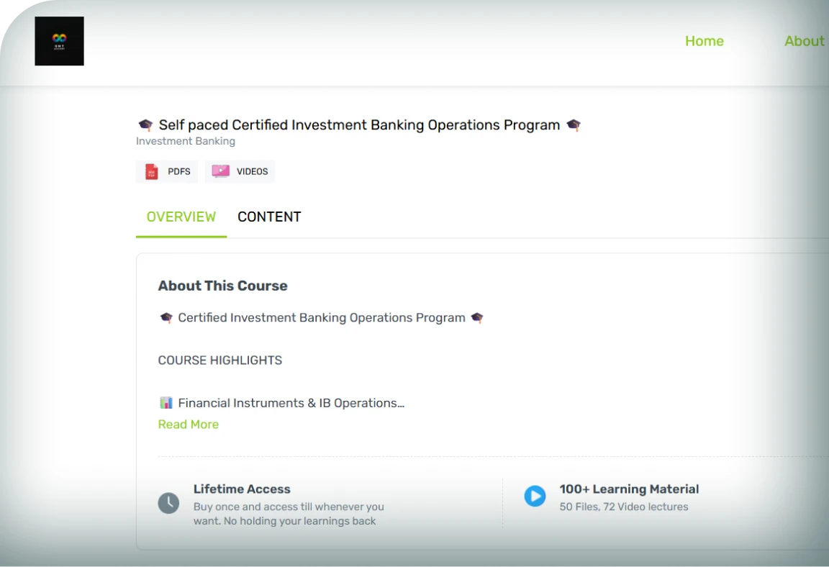Click the pink video player icon
The width and height of the screenshot is (829, 567).
(x=220, y=171)
